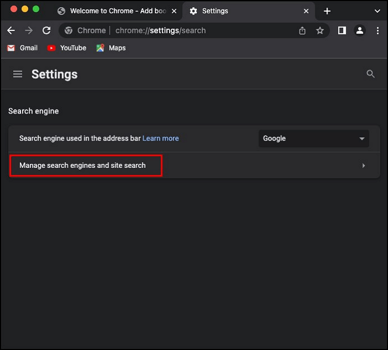Viewport: 388px width, 350px height.
Task: Reload the page with the refresh icon
Action: 47,31
